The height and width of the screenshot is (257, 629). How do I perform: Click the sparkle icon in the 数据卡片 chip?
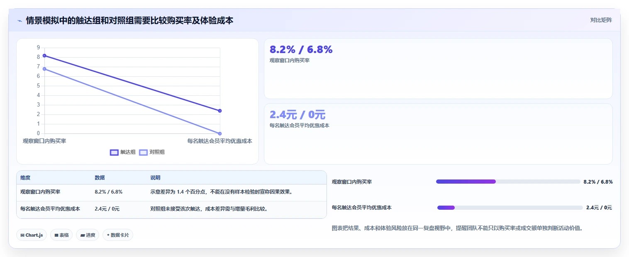click(108, 235)
